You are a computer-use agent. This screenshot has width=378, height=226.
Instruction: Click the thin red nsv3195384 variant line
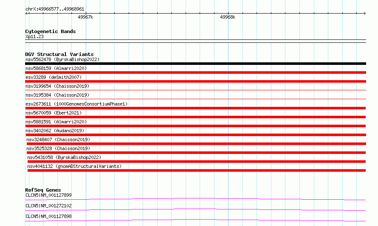click(x=195, y=99)
